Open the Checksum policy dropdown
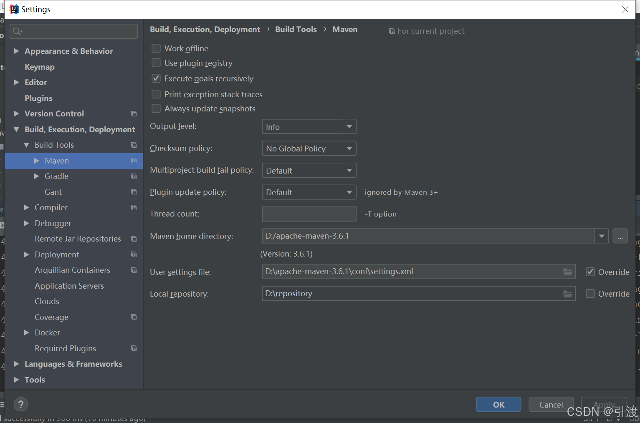The width and height of the screenshot is (640, 423). pyautogui.click(x=309, y=149)
